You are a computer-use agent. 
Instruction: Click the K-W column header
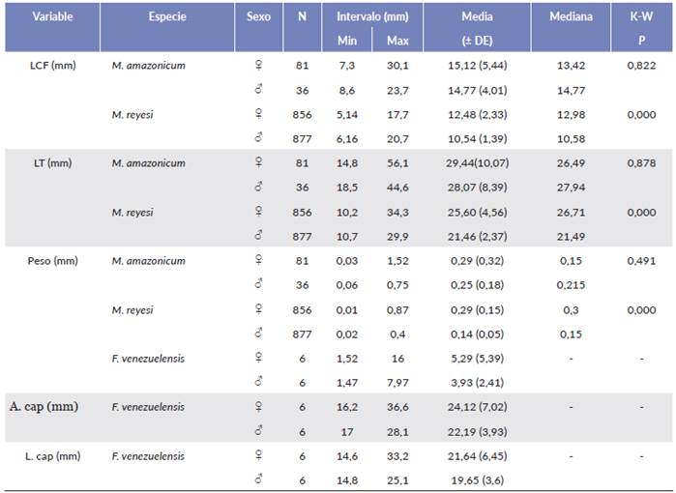(643, 17)
